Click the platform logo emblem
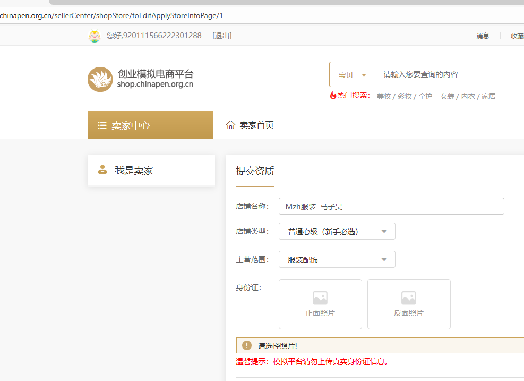The height and width of the screenshot is (381, 524). pyautogui.click(x=100, y=80)
